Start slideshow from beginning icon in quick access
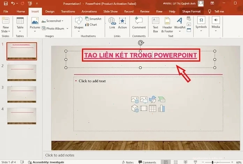 (30, 3)
